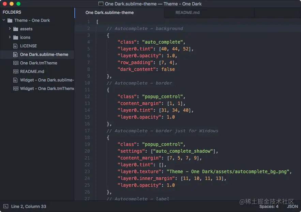Collapse the Theme - One Dark folder
This screenshot has width=301, height=212.
pyautogui.click(x=4, y=20)
